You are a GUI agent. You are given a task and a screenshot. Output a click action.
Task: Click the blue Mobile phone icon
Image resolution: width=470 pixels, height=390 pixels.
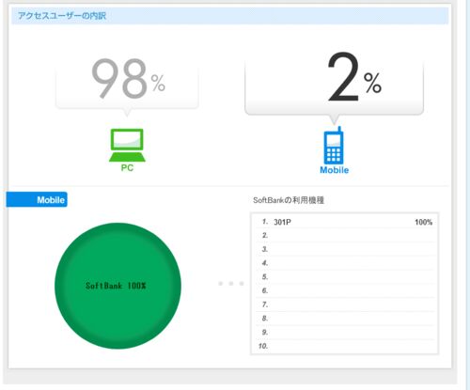click(334, 146)
